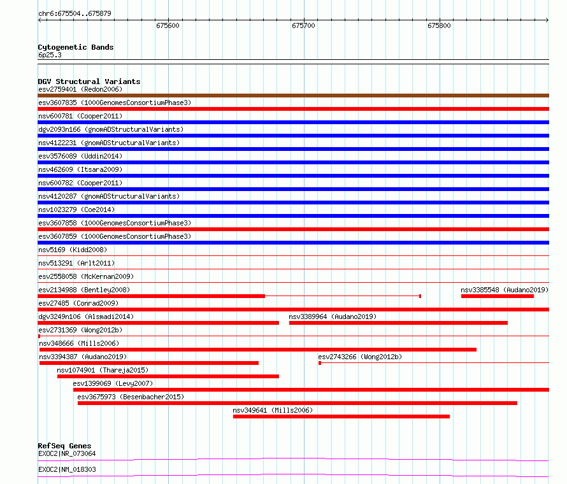Click the red bar under nsv1074901

[x=168, y=376]
